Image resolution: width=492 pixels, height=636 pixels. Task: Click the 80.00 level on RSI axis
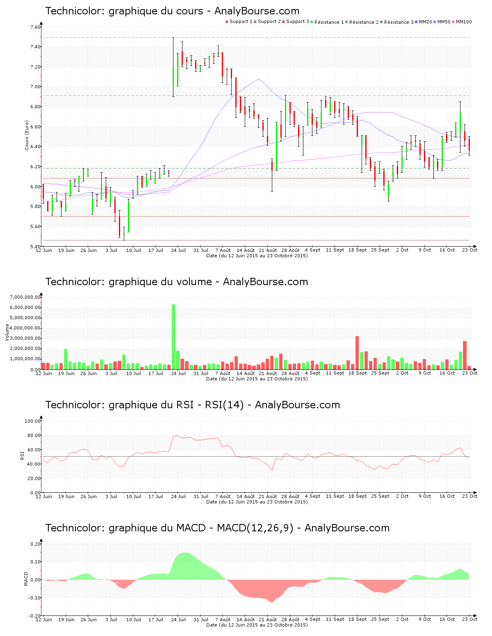32,435
